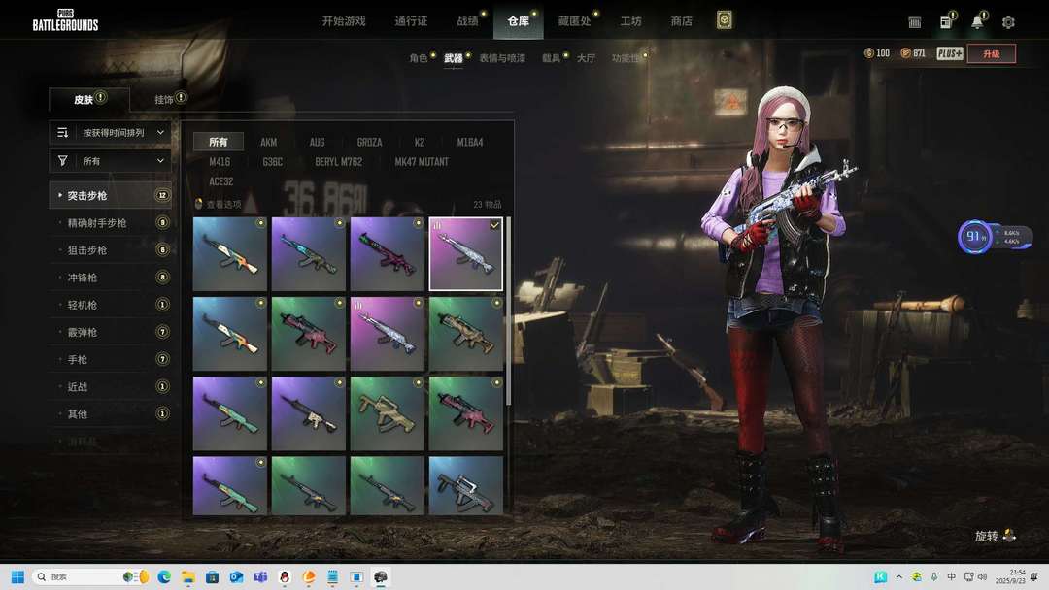Open the 通行证 tab
This screenshot has width=1049, height=590.
[x=411, y=21]
